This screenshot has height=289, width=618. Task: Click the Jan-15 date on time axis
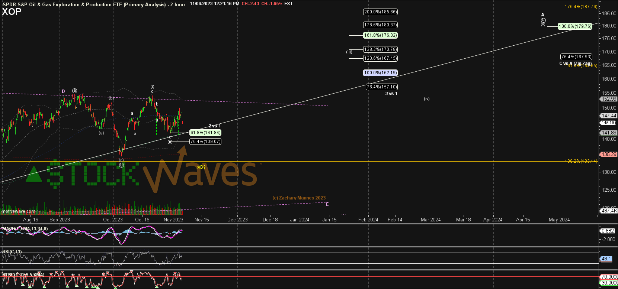click(x=329, y=220)
